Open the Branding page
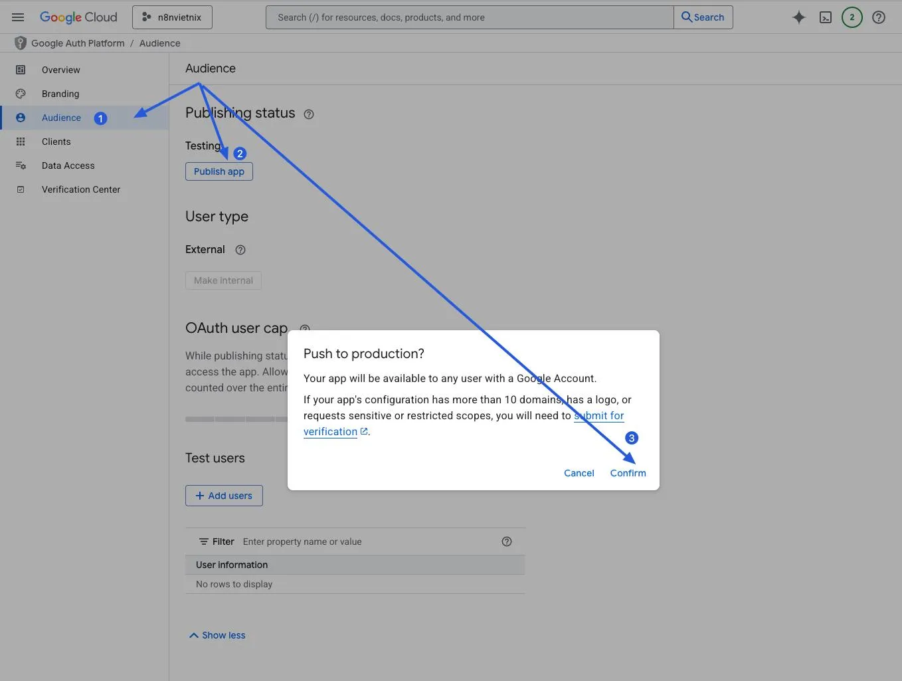The width and height of the screenshot is (902, 681). pos(60,94)
